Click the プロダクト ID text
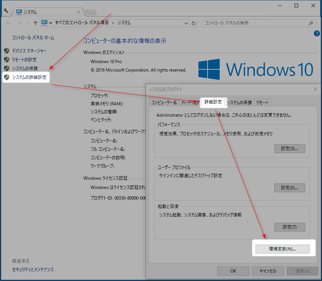 (118, 198)
